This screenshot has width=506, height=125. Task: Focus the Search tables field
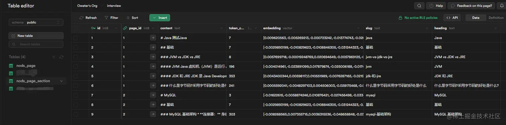(36, 44)
